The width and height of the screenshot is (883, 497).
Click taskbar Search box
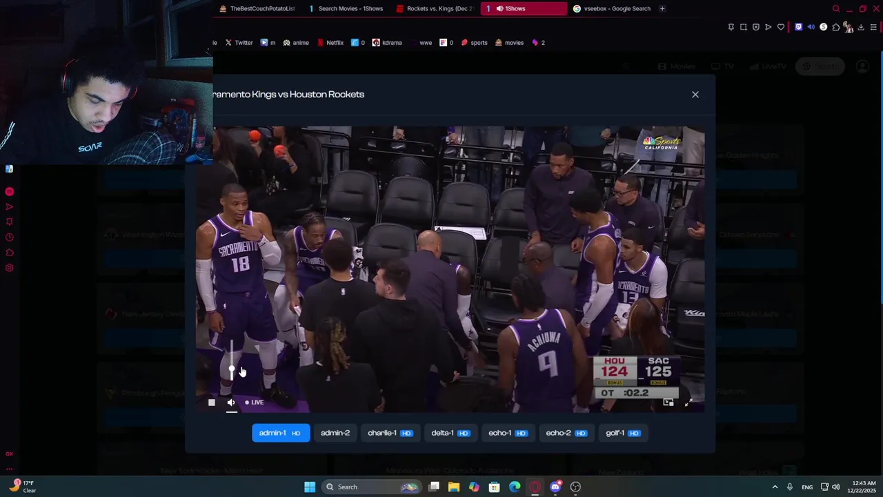pos(372,487)
